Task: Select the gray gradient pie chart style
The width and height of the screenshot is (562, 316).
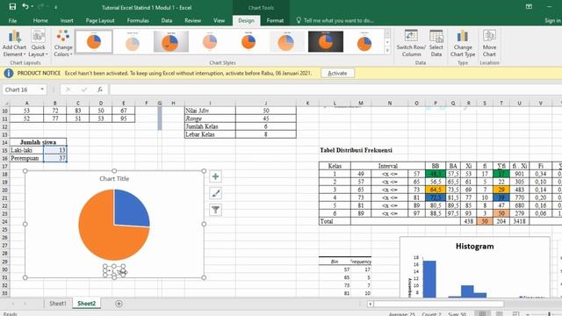Action: 171,41
